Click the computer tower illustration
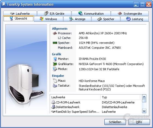This screenshot has height=128, width=153. coord(26,84)
